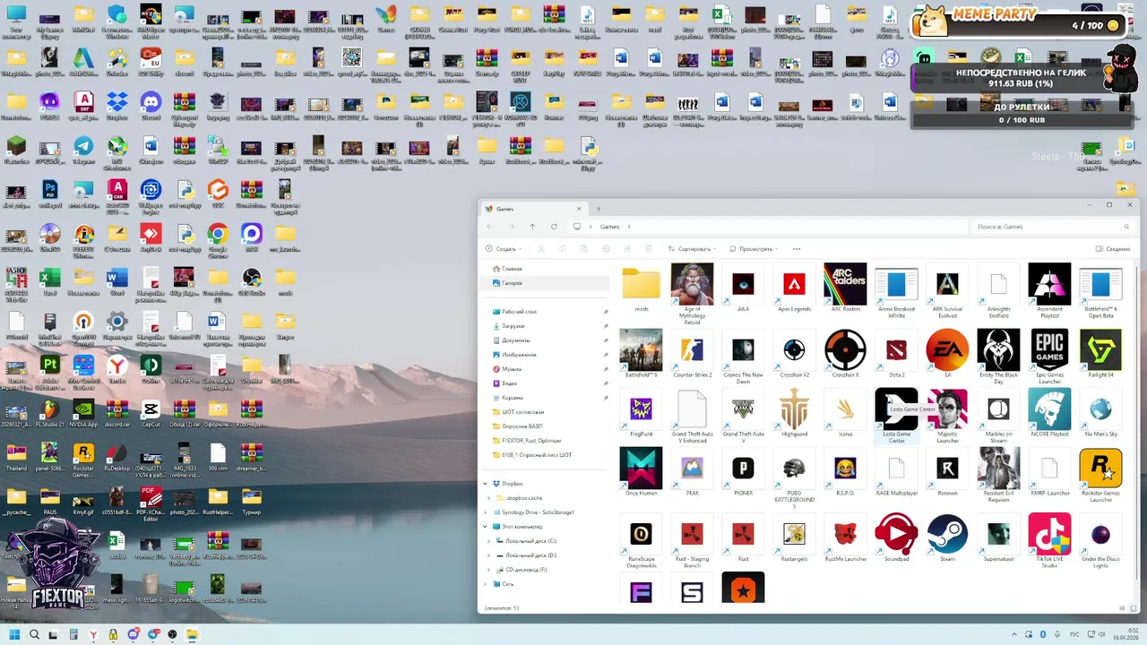Open OBS Studio desktop shortcut

pyautogui.click(x=252, y=281)
